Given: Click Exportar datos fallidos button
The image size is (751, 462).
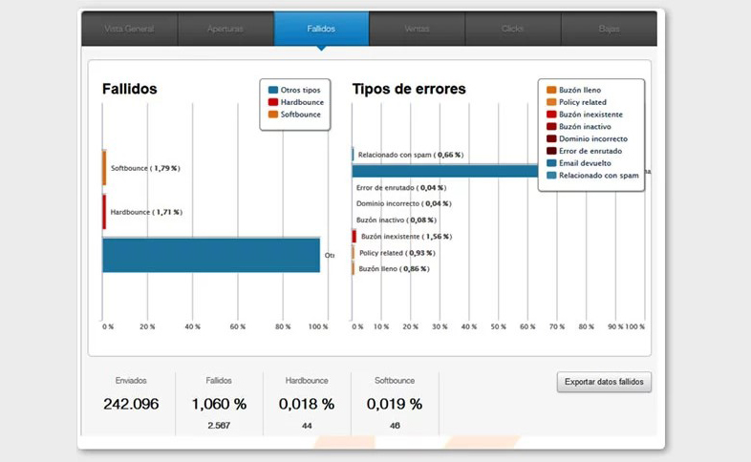Looking at the screenshot, I should click(x=604, y=382).
